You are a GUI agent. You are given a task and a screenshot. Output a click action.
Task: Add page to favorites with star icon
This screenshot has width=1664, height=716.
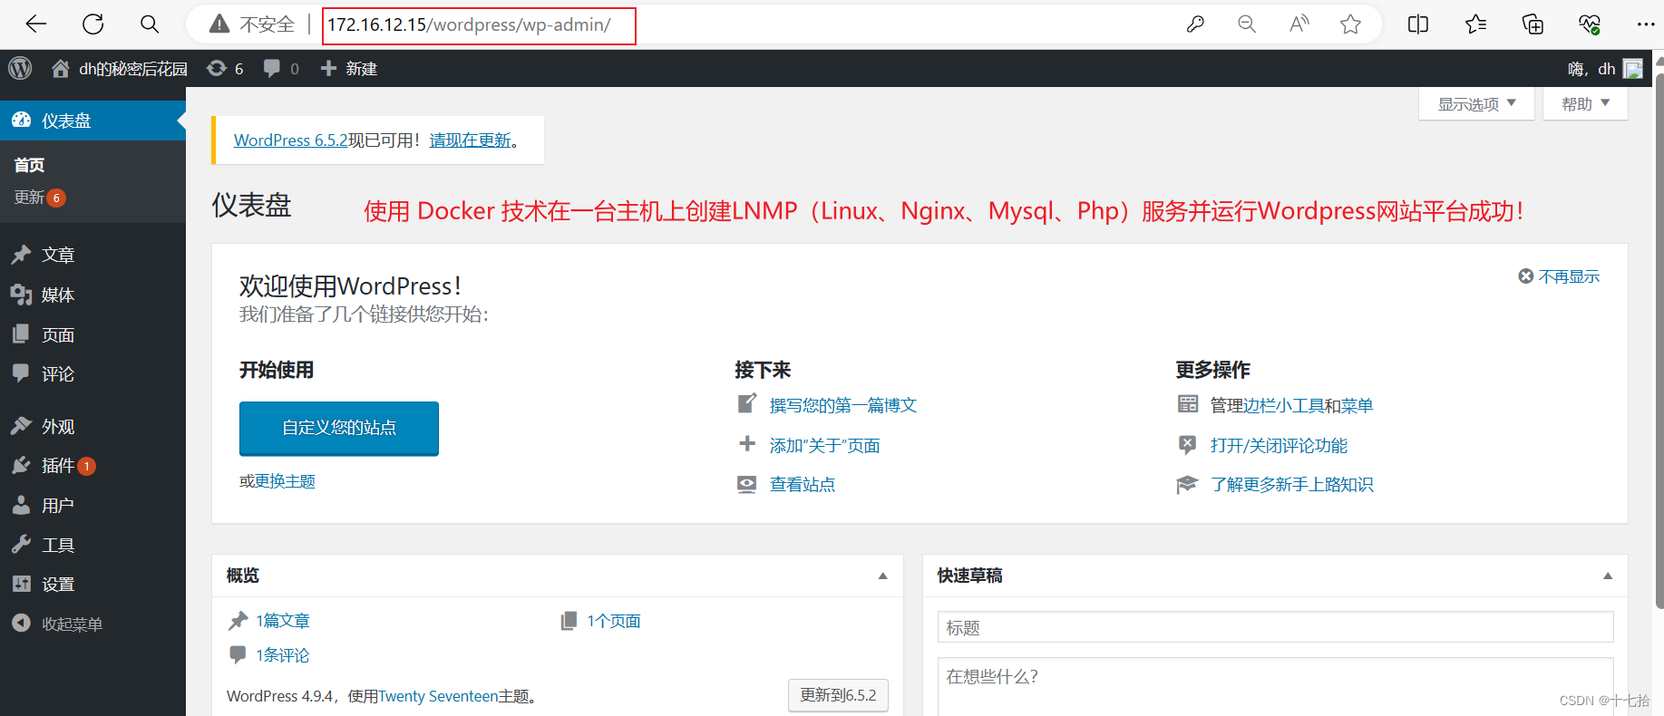[1350, 24]
